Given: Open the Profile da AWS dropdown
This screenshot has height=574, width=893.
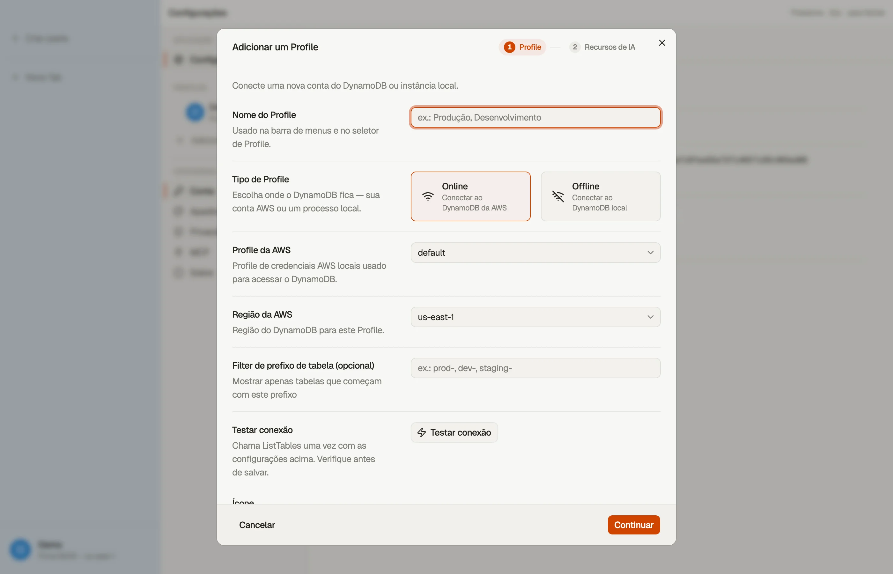Looking at the screenshot, I should 535,253.
